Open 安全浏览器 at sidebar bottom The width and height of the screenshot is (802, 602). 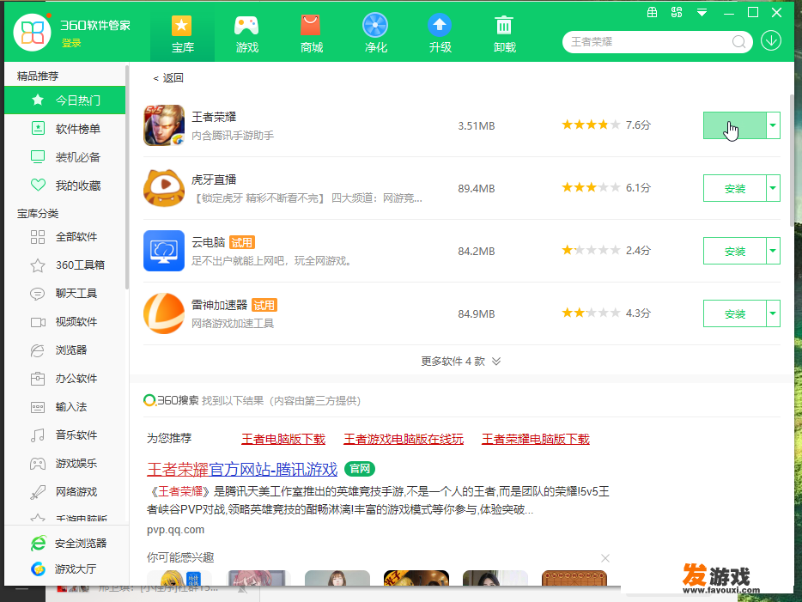pos(68,544)
